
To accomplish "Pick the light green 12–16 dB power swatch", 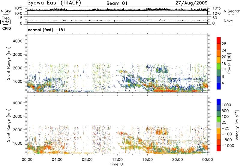I will pos(219,66).
